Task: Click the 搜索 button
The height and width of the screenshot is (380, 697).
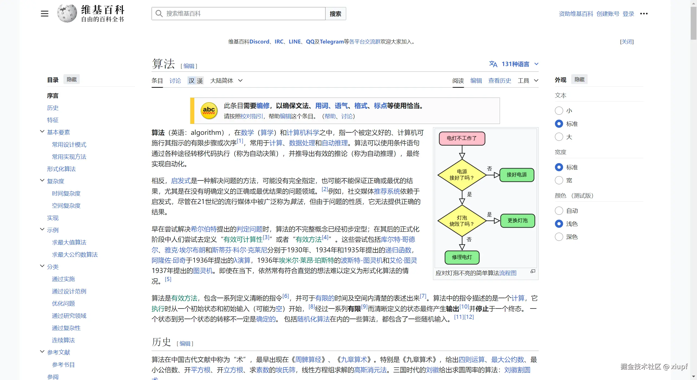Action: 335,14
